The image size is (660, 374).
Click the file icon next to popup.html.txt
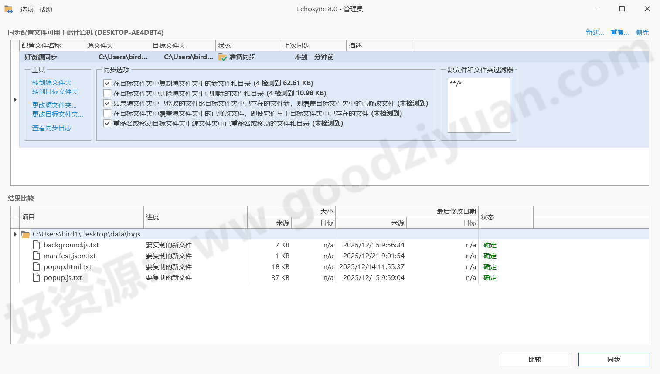click(x=36, y=266)
